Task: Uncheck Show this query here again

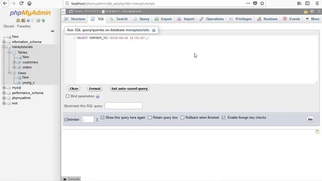Action: (x=103, y=118)
